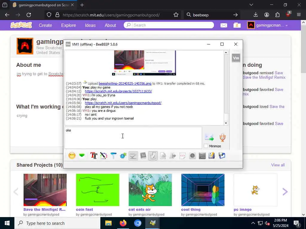Open the Firefox list all tabs dropdown
Viewport: 306px width, 229px height.
click(251, 5)
